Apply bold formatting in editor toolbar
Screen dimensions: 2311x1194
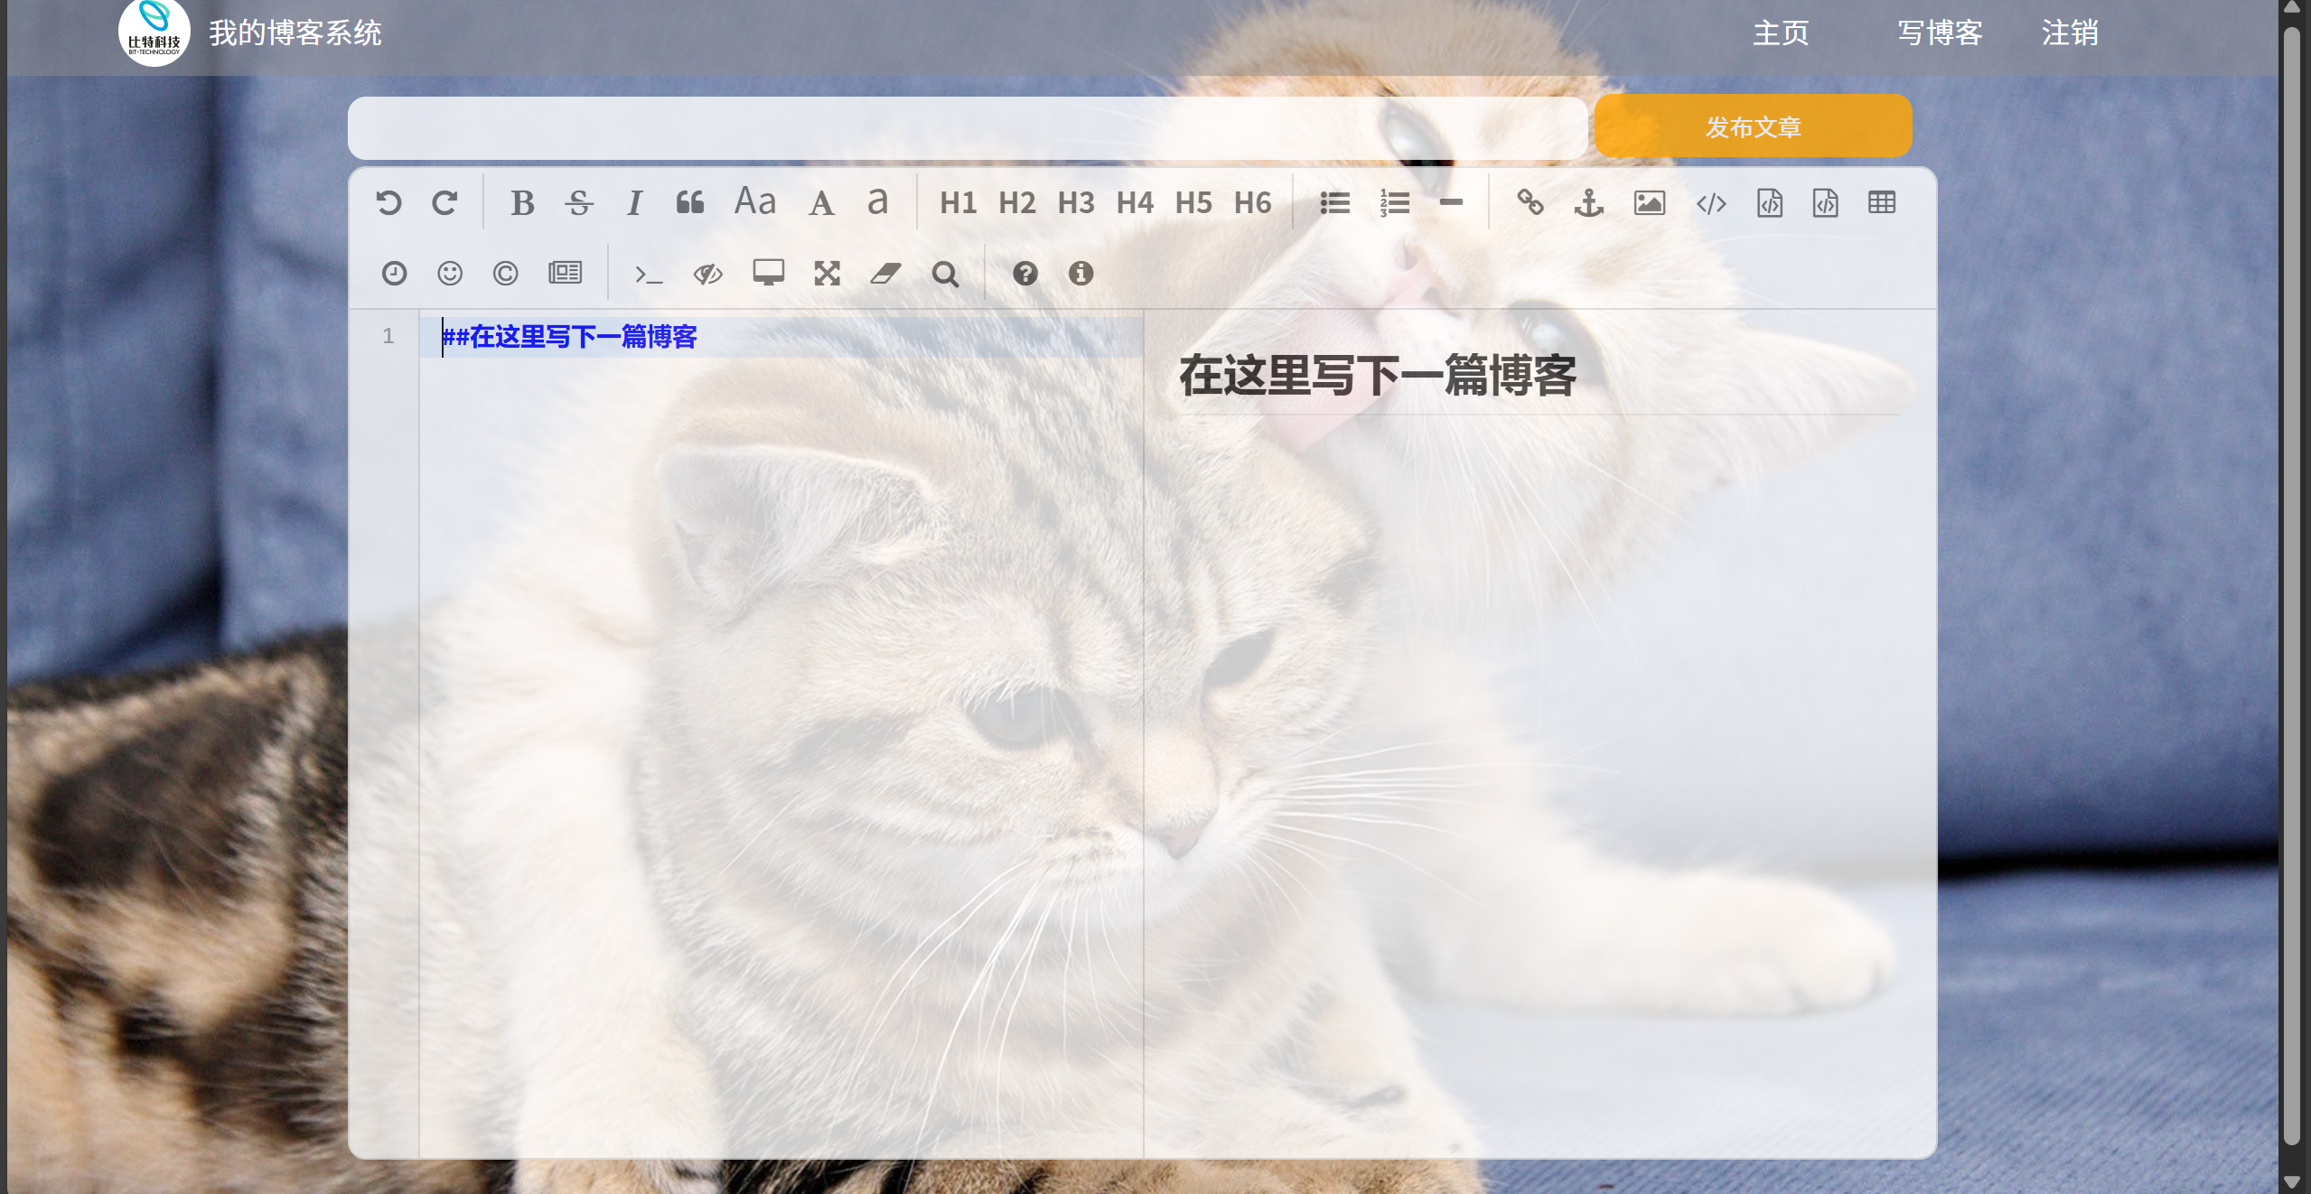point(522,202)
